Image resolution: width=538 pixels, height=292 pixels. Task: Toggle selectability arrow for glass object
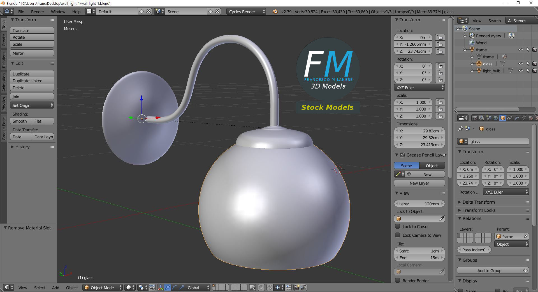coord(528,64)
